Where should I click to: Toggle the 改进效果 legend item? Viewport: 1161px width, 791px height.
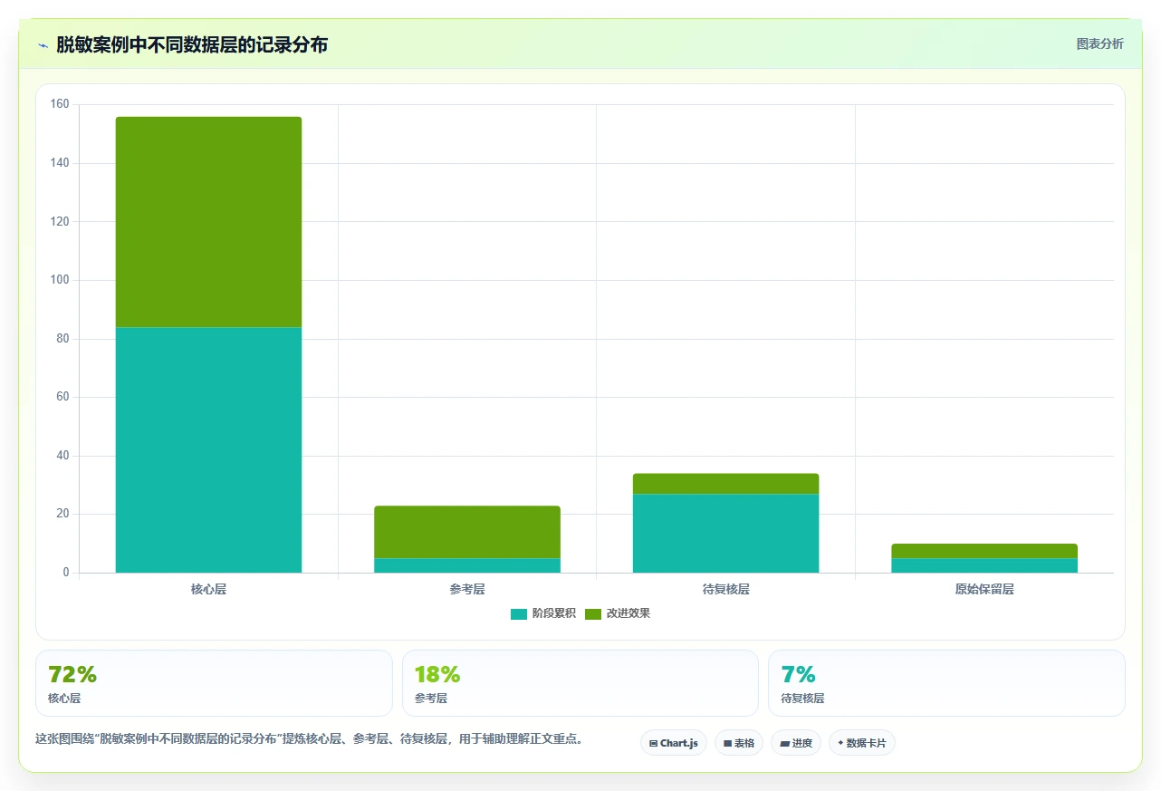[x=618, y=613]
